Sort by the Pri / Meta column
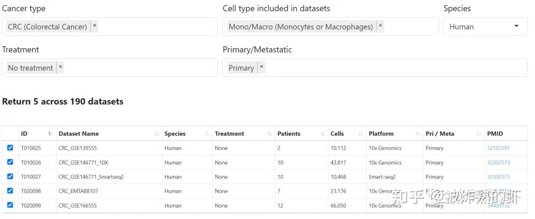The image size is (535, 219). 446,134
